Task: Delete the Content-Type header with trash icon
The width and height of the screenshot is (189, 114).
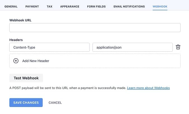Action: point(178,47)
